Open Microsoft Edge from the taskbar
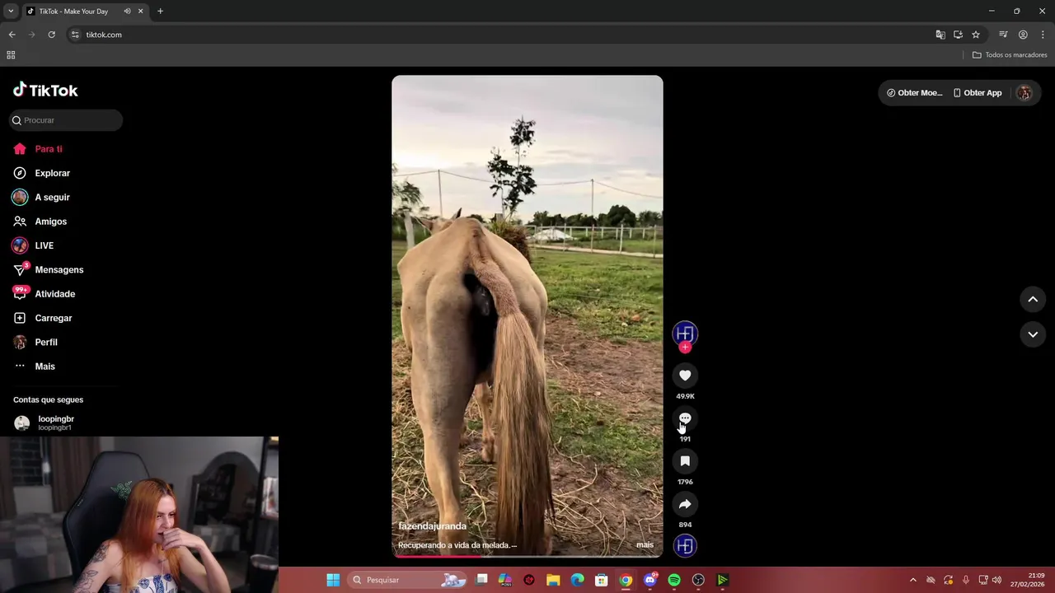Image resolution: width=1055 pixels, height=593 pixels. [x=578, y=580]
